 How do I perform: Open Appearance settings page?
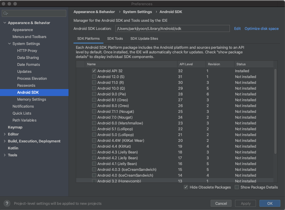23,30
